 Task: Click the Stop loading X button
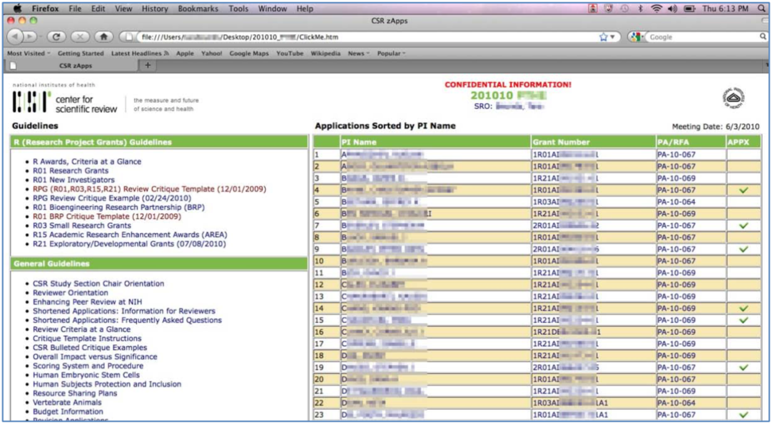pos(80,37)
